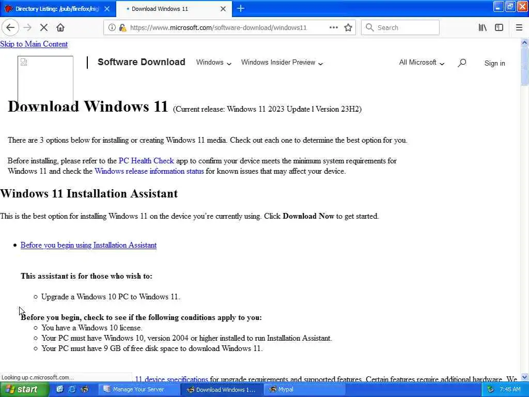Click the Mypal quick launch icon
This screenshot has height=397, width=529.
point(84,389)
